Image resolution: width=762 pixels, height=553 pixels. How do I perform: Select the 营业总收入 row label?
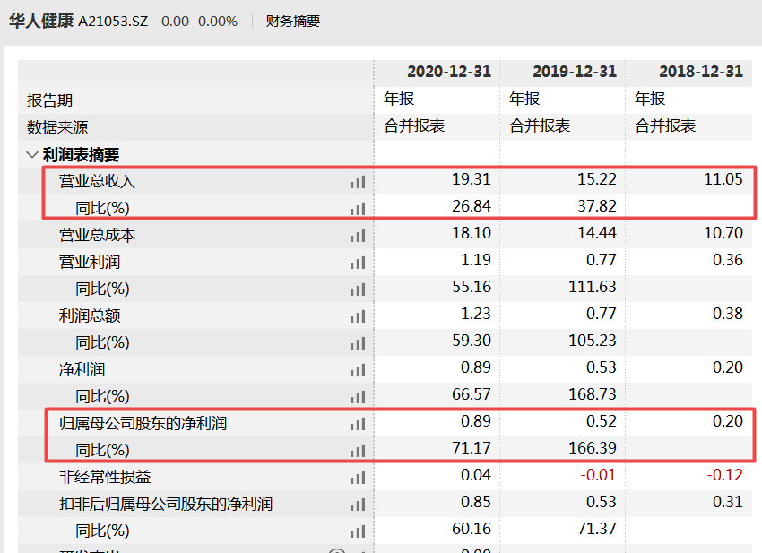[x=97, y=181]
